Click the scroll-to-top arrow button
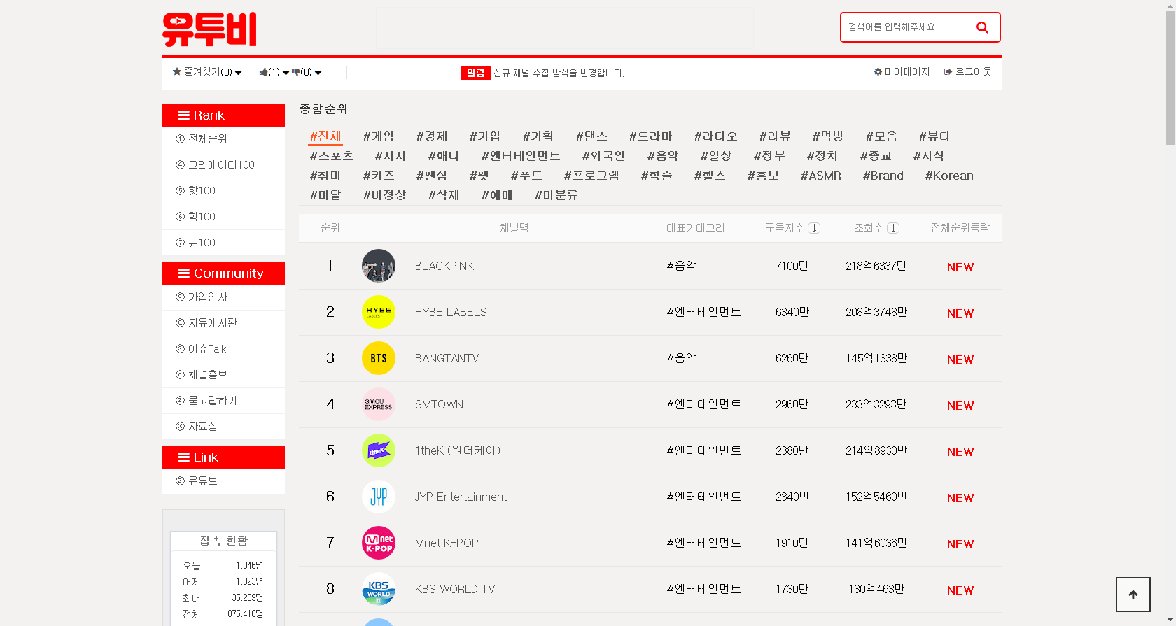The image size is (1176, 626). tap(1133, 595)
